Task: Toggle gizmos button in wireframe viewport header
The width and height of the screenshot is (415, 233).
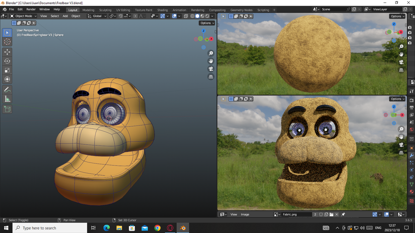Action: pos(162,16)
